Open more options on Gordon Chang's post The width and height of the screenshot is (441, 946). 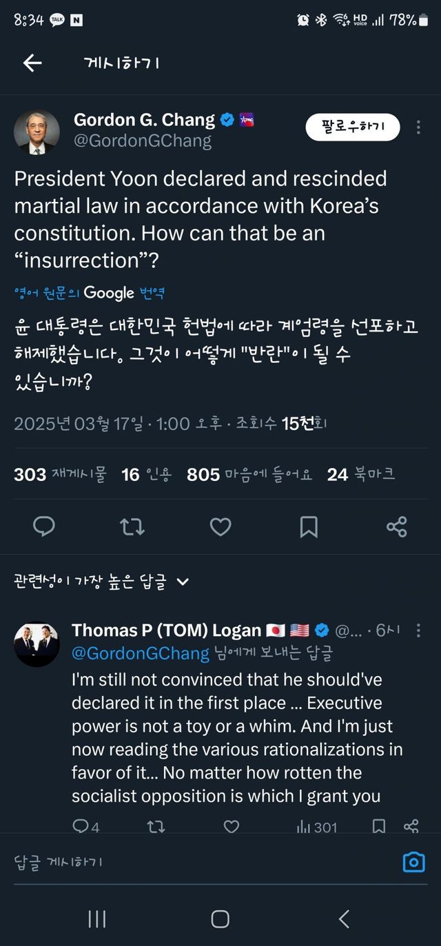[418, 127]
